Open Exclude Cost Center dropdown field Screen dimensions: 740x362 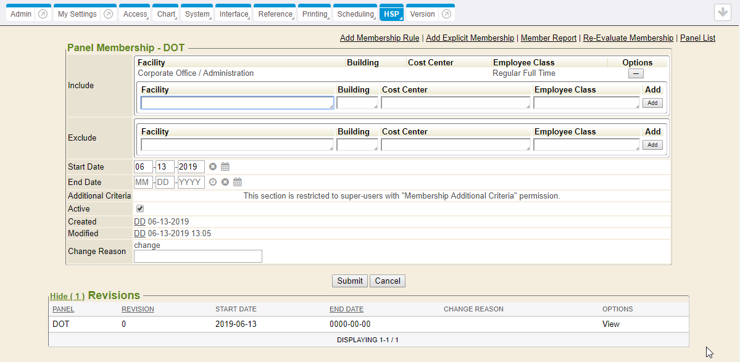tap(455, 145)
